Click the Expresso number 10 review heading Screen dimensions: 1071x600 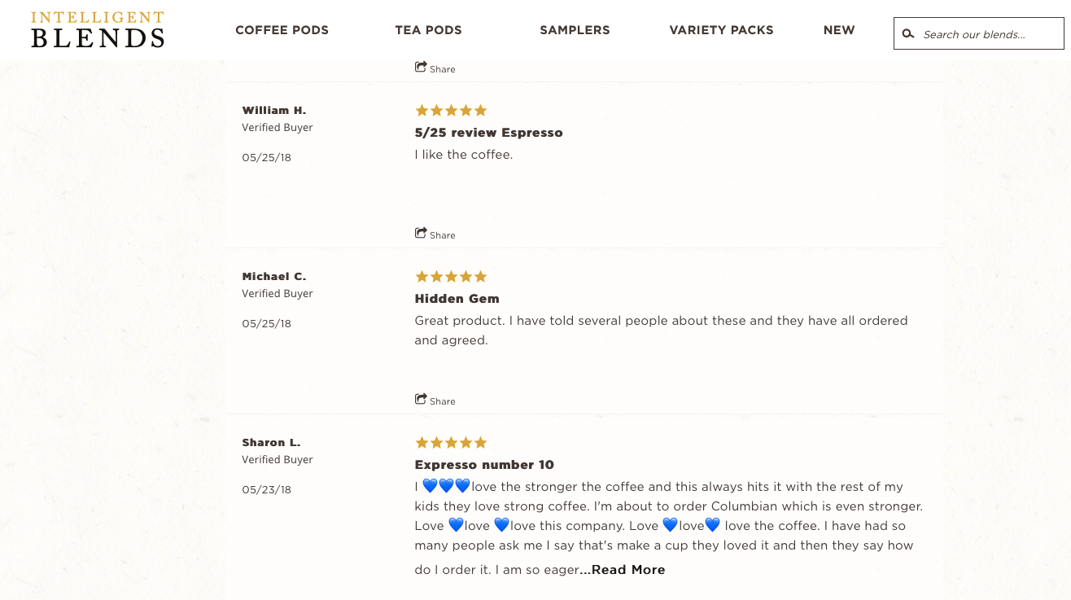(483, 465)
